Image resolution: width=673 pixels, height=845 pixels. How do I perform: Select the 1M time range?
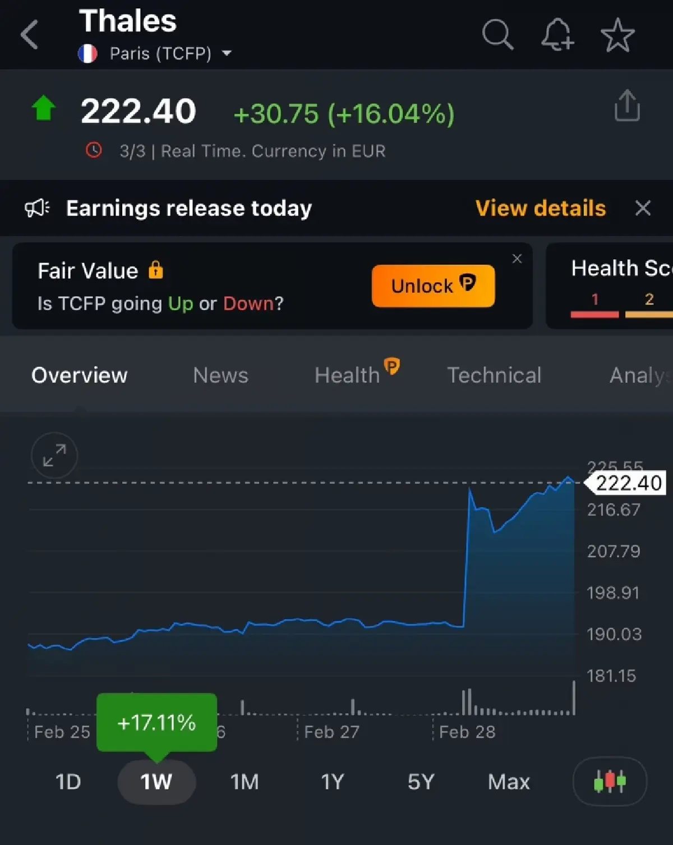click(x=245, y=782)
